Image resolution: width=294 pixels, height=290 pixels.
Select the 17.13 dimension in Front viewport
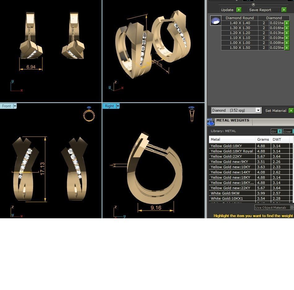pos(42,169)
